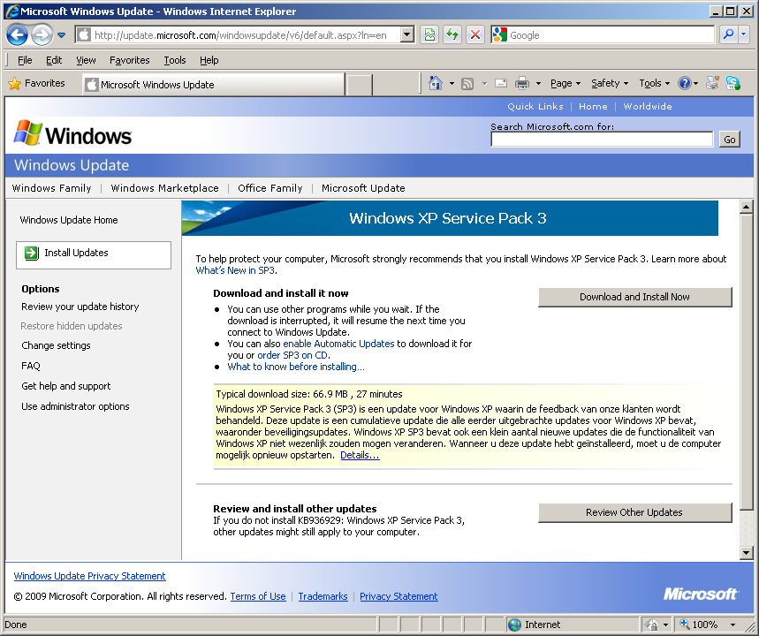Click the Print printer icon
This screenshot has height=636, width=759.
(522, 84)
